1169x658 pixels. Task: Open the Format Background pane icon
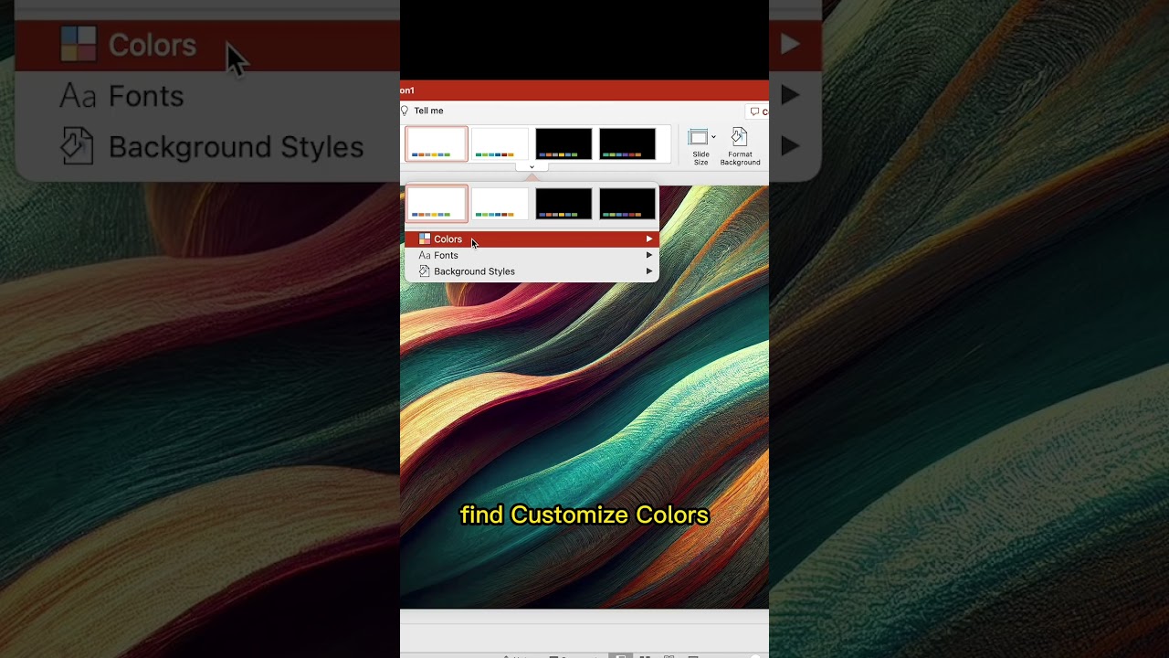point(740,137)
